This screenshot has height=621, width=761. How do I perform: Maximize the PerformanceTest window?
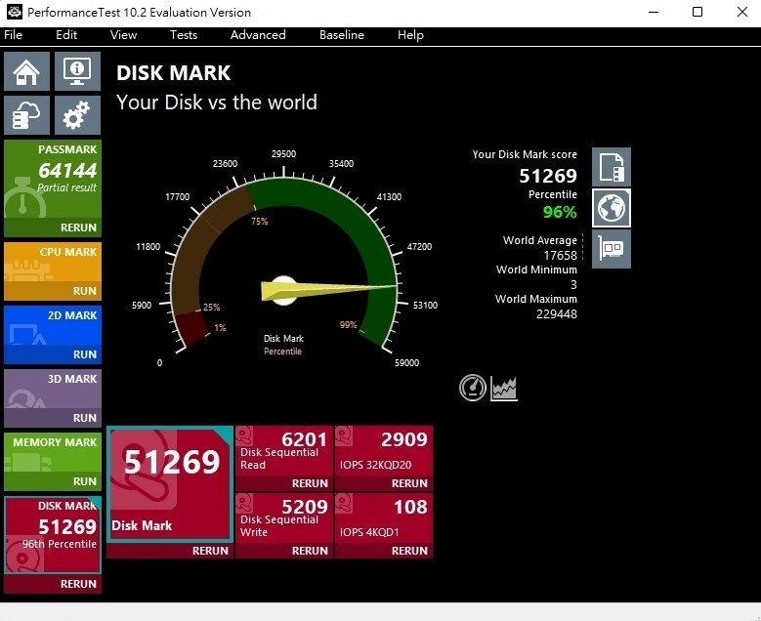click(x=698, y=12)
